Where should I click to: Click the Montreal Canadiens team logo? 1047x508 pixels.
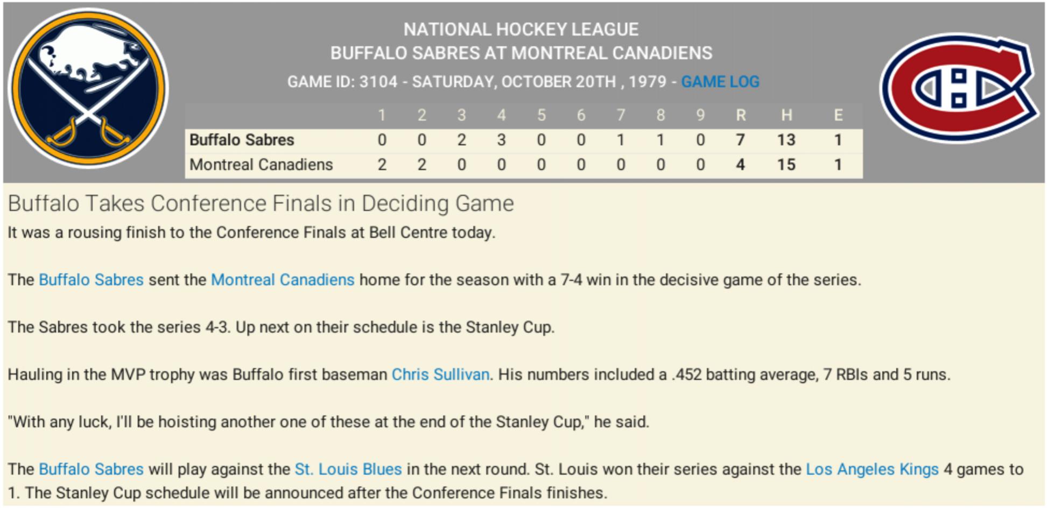(959, 89)
